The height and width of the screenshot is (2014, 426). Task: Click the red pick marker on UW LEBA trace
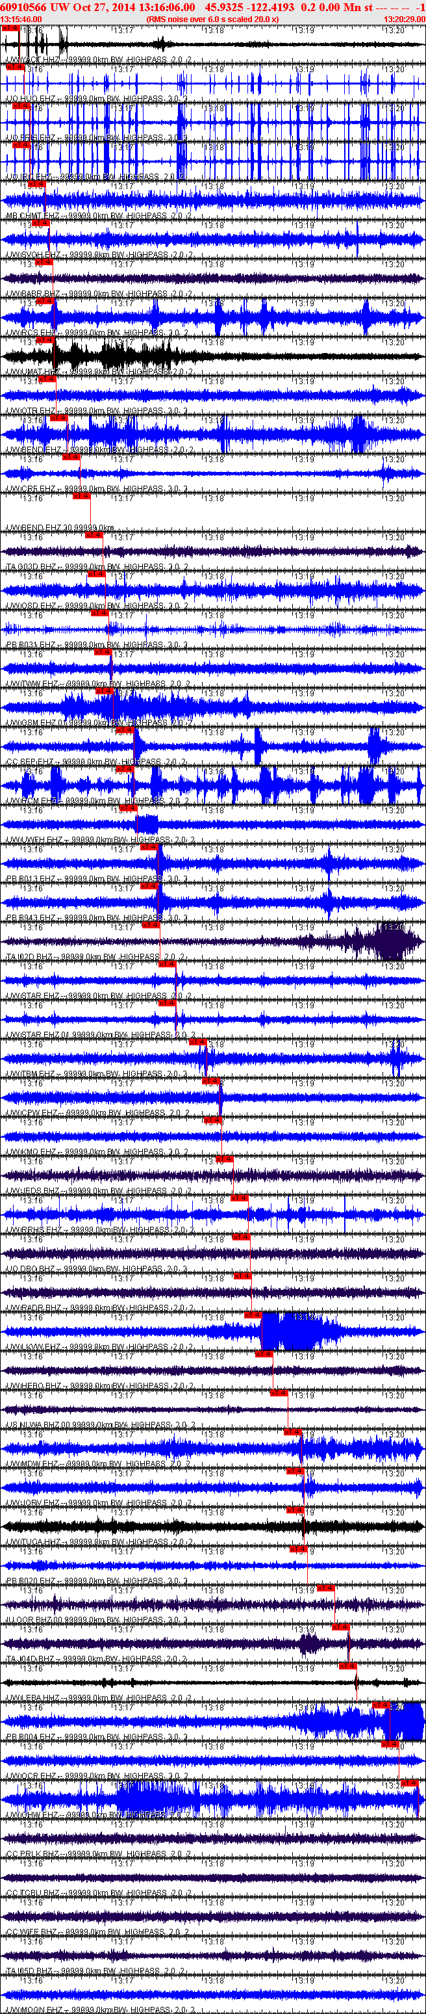click(x=348, y=1666)
